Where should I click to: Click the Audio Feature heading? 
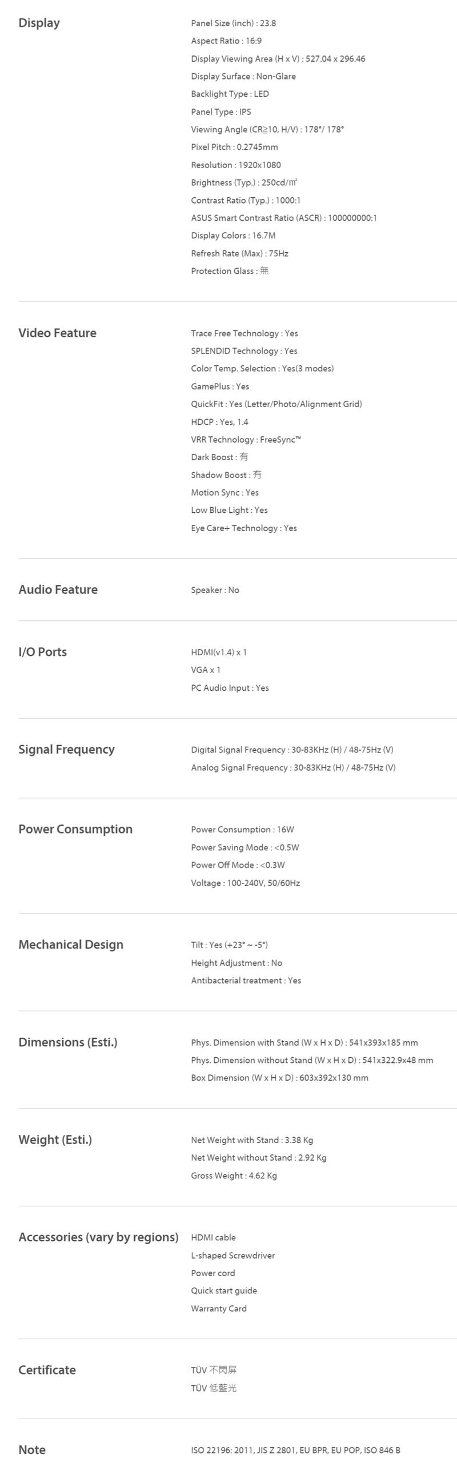(x=58, y=589)
